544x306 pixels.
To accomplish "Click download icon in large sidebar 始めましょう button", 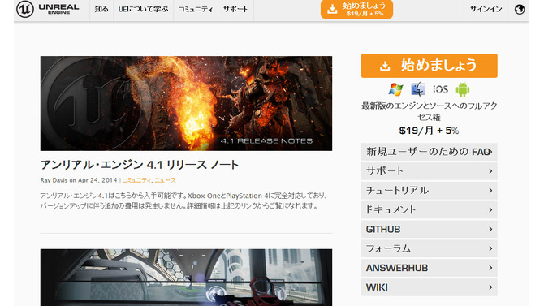I will (x=385, y=66).
